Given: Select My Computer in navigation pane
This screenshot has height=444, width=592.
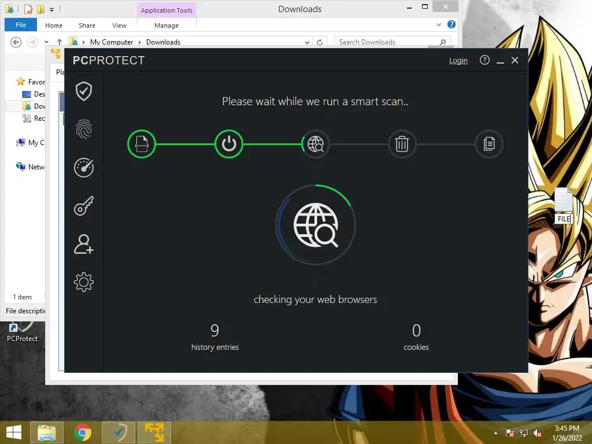Looking at the screenshot, I should 30,142.
